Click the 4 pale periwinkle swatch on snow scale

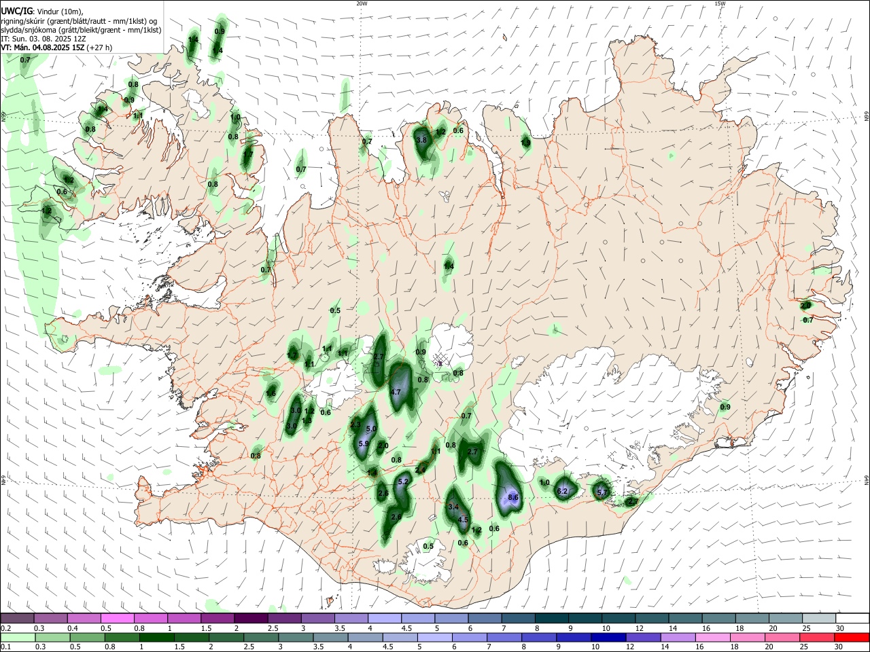[x=383, y=618]
